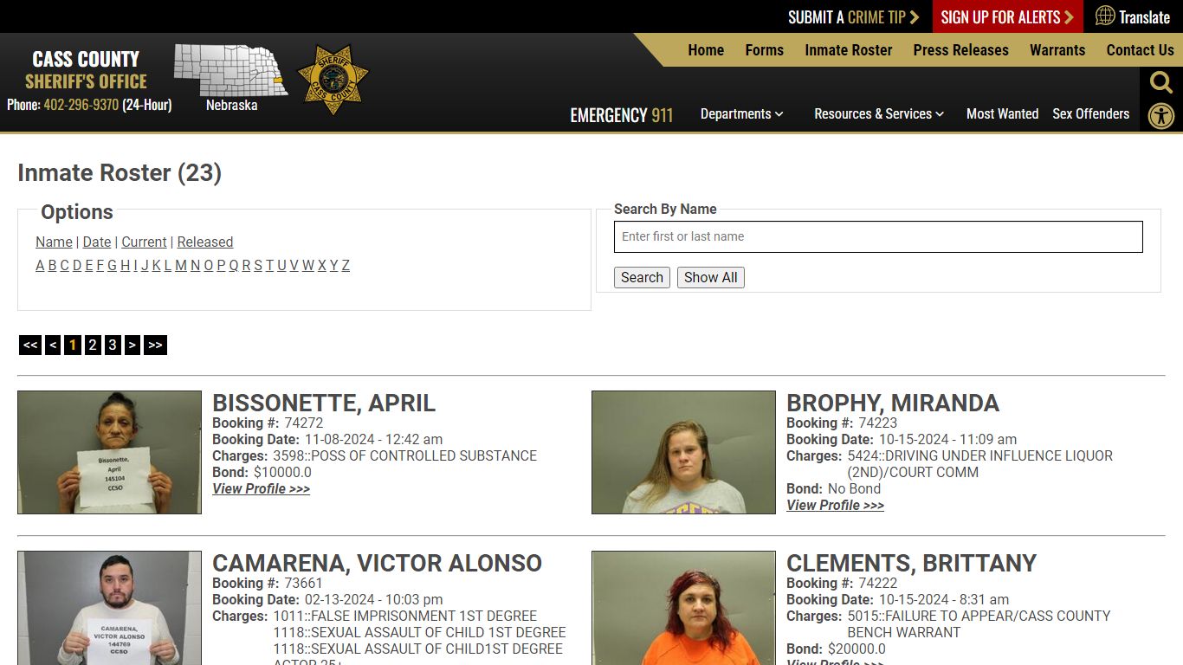
Task: Click the BROPHY, MIRANDA name heading
Action: pyautogui.click(x=893, y=404)
